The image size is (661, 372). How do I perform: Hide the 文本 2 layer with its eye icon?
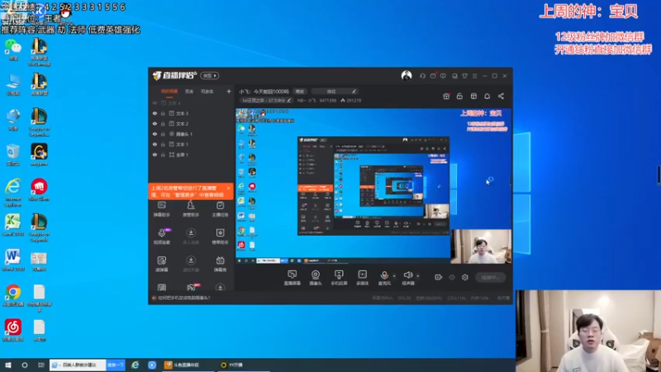point(155,123)
